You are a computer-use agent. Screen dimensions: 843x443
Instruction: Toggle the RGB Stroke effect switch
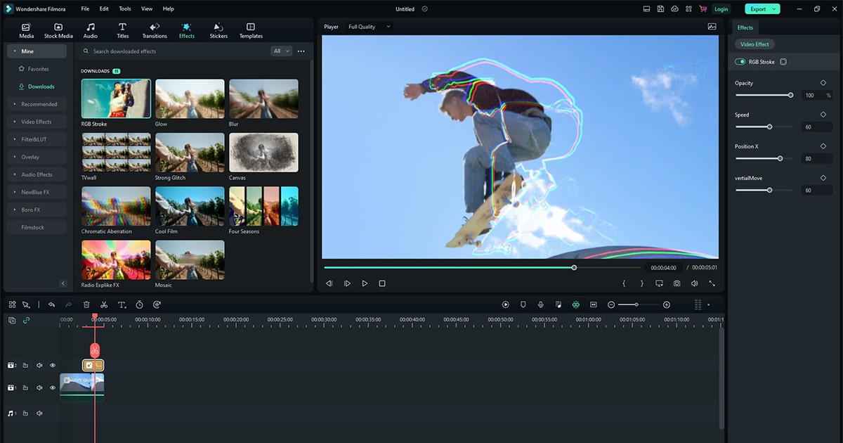tap(740, 62)
